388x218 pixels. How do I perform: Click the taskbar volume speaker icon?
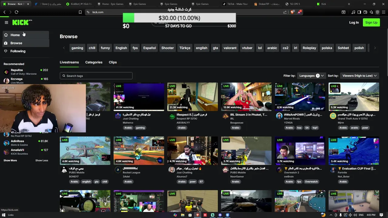[355, 215]
